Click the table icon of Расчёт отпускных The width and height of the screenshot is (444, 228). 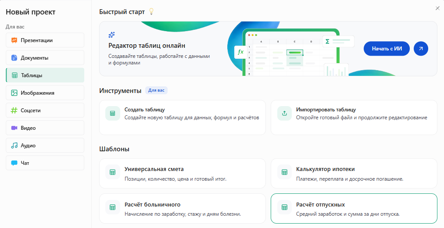[284, 207]
